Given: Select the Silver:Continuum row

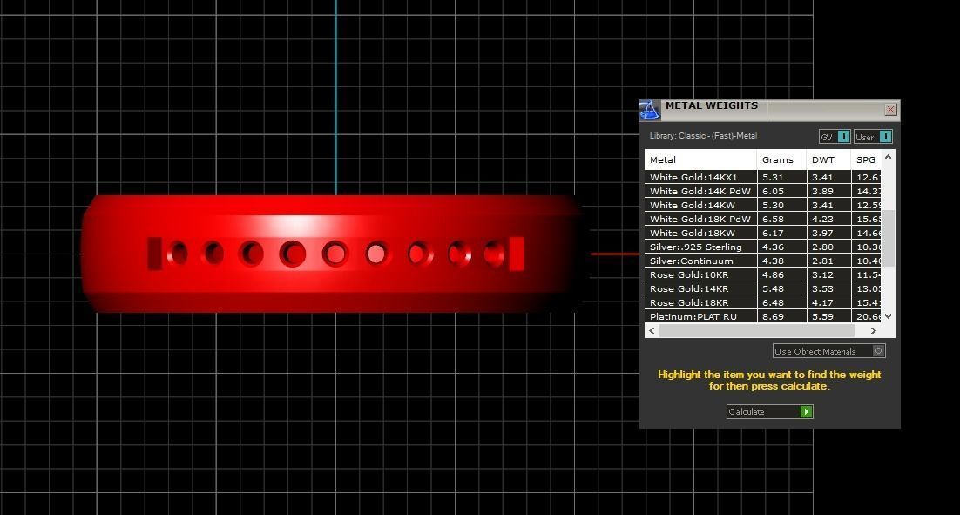Looking at the screenshot, I should point(763,261).
